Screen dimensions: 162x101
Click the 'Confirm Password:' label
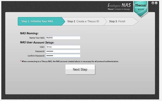click(36, 56)
